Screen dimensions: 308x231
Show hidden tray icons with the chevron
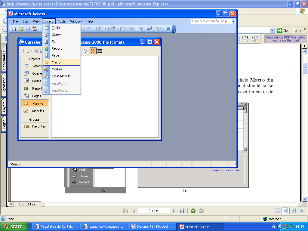point(280,227)
